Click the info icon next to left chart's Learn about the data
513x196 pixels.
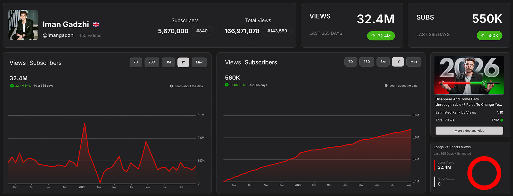point(171,86)
